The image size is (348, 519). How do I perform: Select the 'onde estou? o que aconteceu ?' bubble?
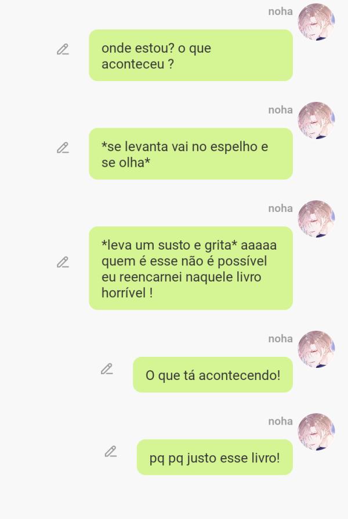point(191,55)
